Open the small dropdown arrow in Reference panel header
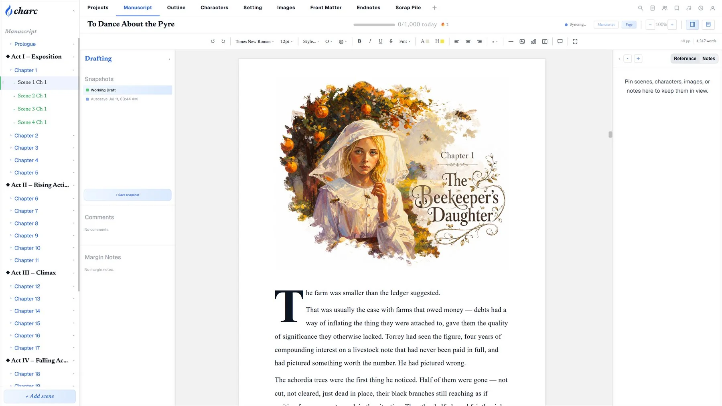 coord(628,59)
